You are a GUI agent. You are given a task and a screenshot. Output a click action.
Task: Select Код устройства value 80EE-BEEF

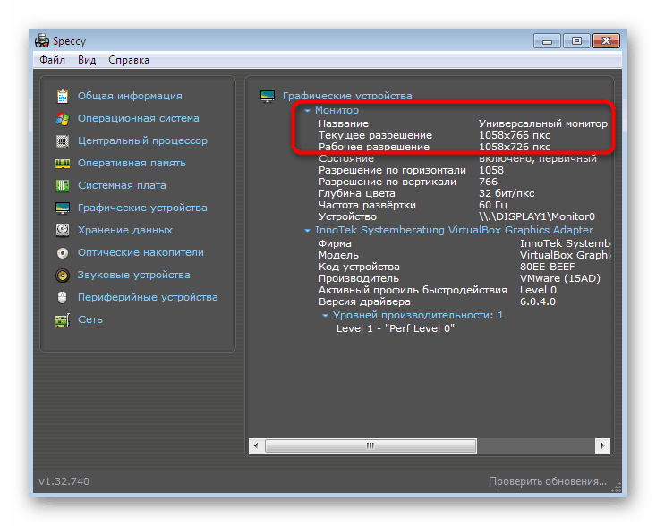(x=547, y=267)
